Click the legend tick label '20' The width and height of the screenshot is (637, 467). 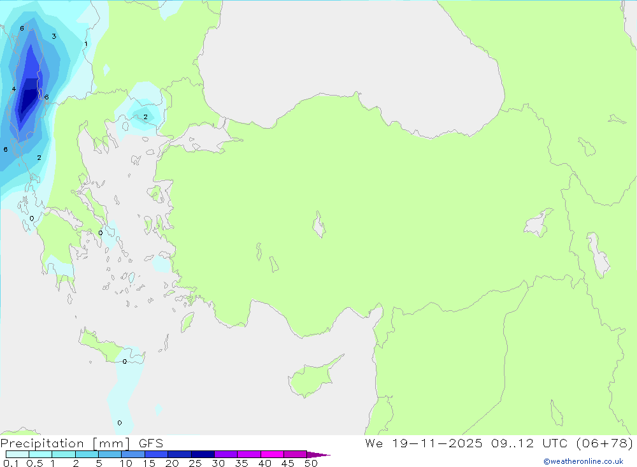172,463
